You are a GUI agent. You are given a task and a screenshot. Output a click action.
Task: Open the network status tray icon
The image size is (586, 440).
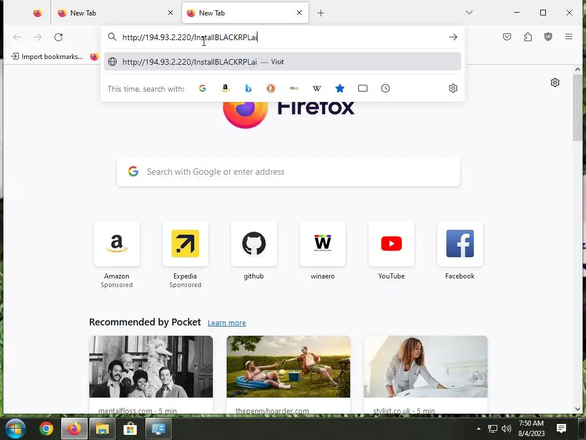(x=493, y=429)
